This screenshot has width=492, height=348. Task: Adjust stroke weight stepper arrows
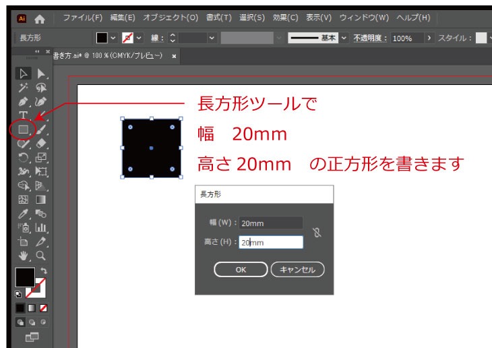click(173, 38)
